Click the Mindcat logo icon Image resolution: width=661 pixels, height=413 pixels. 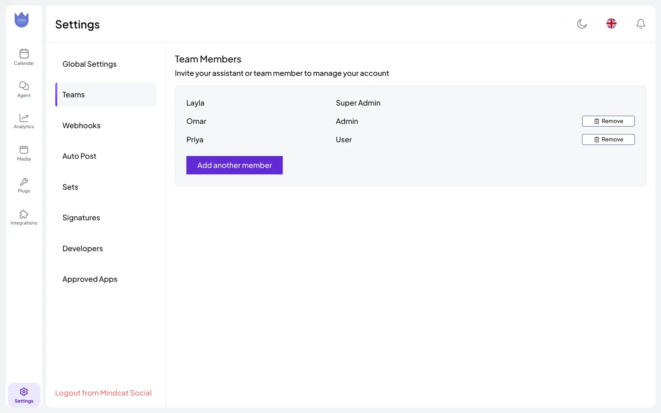tap(21, 20)
